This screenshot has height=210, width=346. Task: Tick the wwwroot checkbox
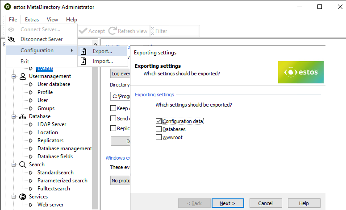click(159, 137)
